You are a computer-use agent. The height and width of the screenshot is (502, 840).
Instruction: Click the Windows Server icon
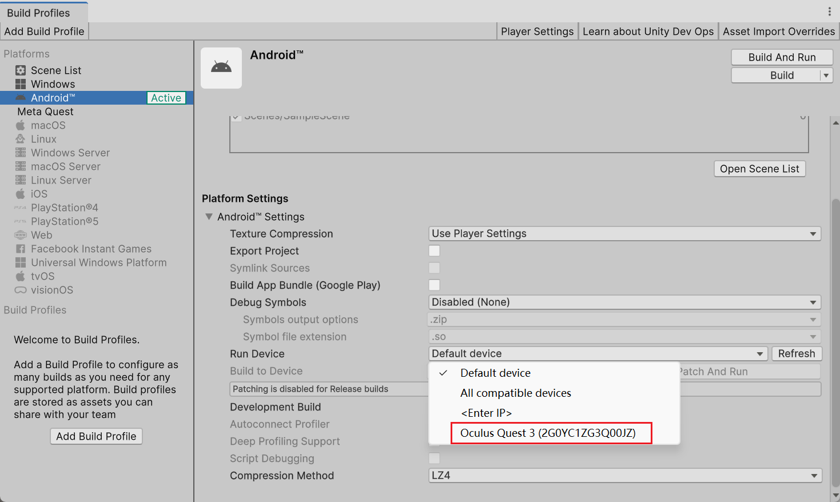21,153
